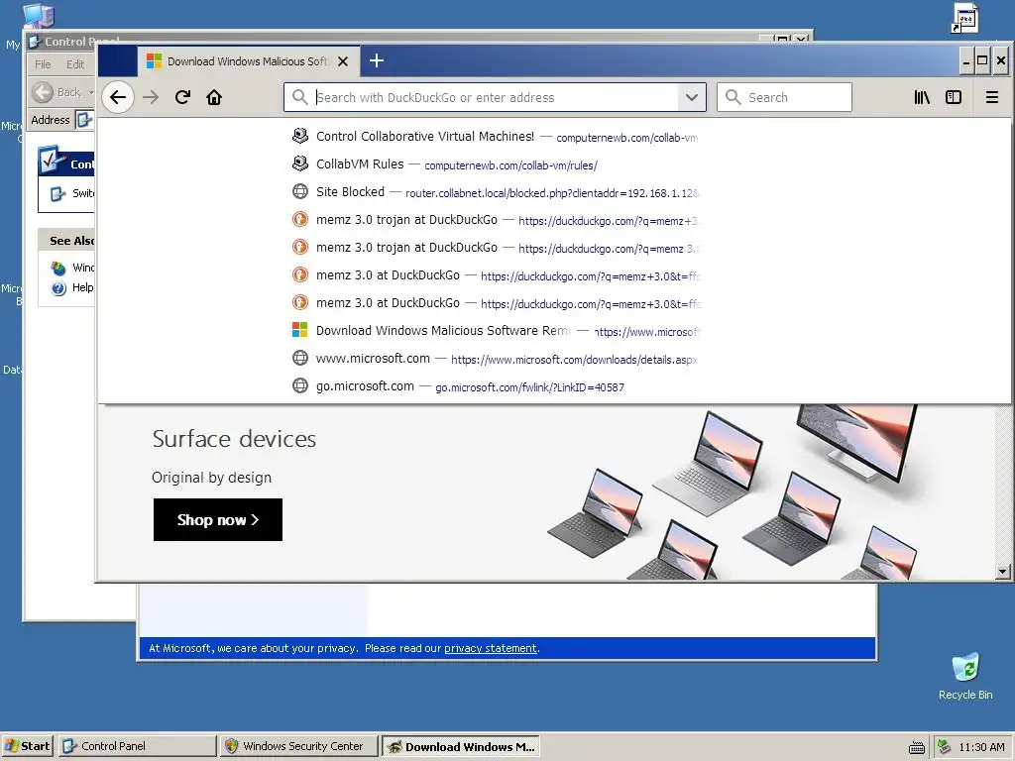Image resolution: width=1015 pixels, height=761 pixels.
Task: Switch to Download Windows M... taskbar button
Action: click(x=460, y=746)
